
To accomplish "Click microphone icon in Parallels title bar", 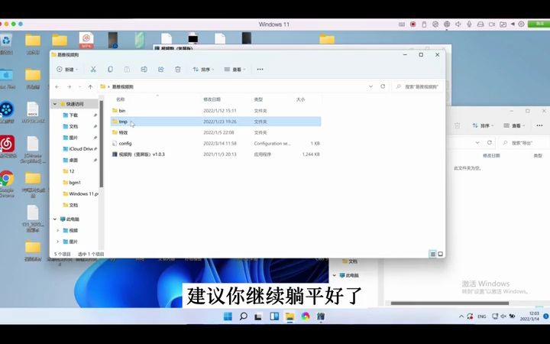I will coord(469,24).
